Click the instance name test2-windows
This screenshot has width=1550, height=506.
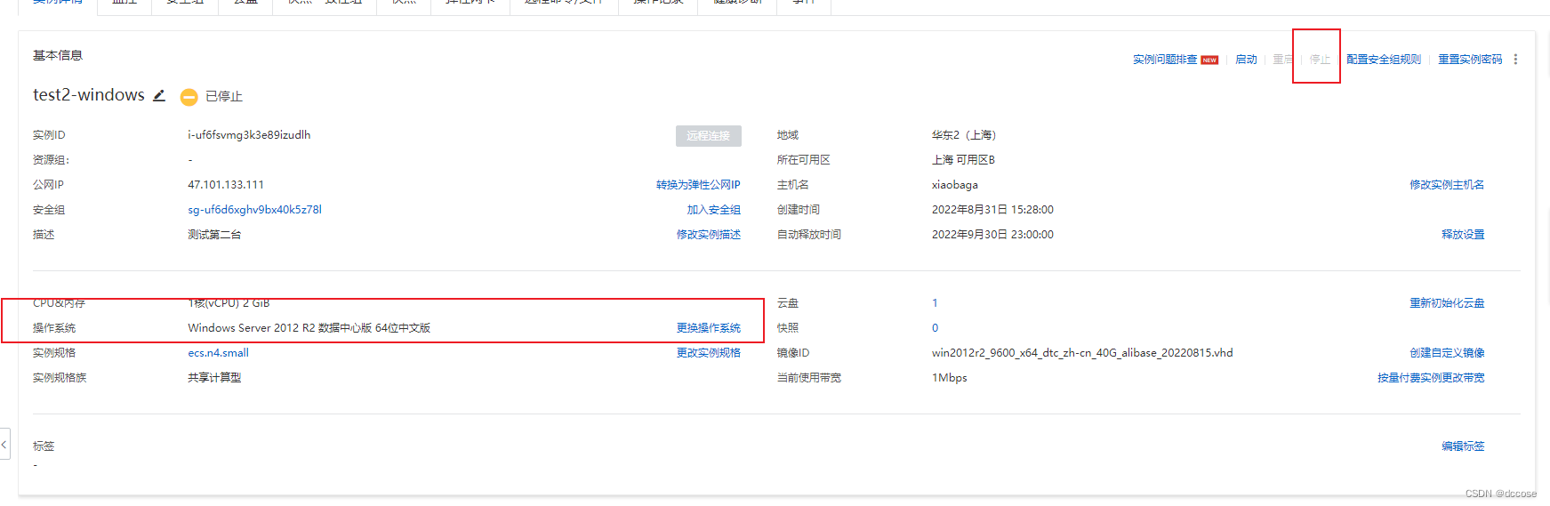tap(89, 95)
